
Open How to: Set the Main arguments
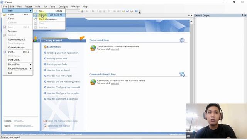(x=64, y=81)
